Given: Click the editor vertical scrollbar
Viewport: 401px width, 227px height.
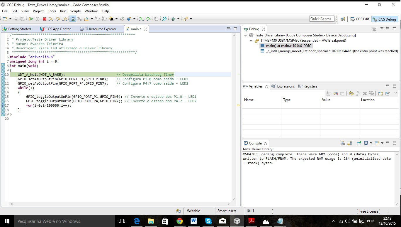Looking at the screenshot, I should click(x=234, y=117).
